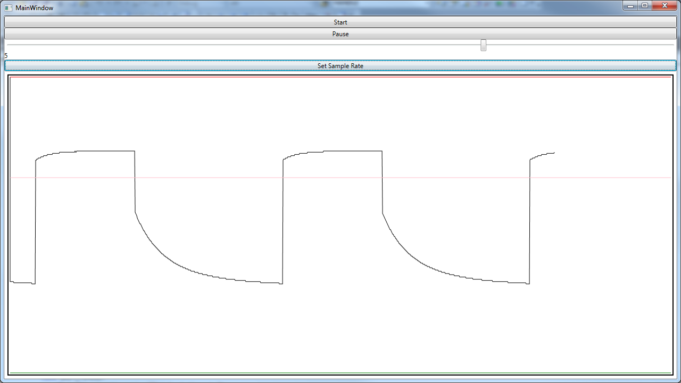Restore down the MainWindow window
The image size is (681, 383).
[x=645, y=6]
